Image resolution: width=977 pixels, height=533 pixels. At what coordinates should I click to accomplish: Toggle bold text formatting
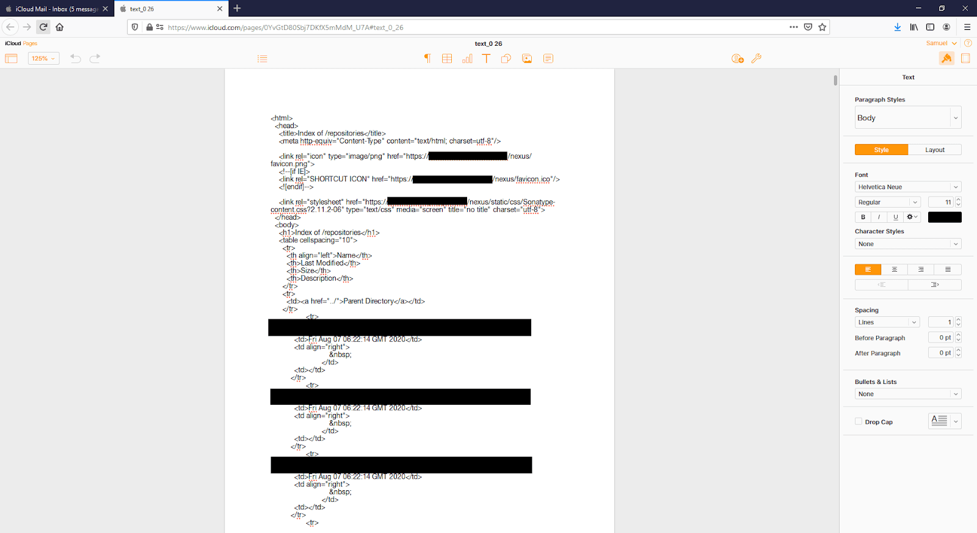tap(863, 217)
